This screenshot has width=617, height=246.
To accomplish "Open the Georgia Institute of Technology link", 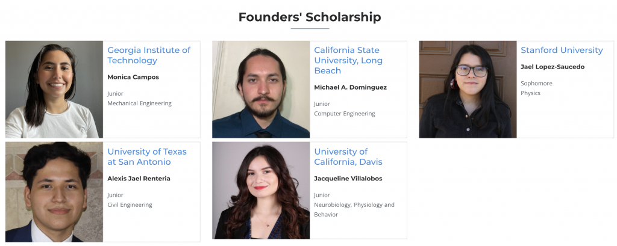I will tap(148, 55).
